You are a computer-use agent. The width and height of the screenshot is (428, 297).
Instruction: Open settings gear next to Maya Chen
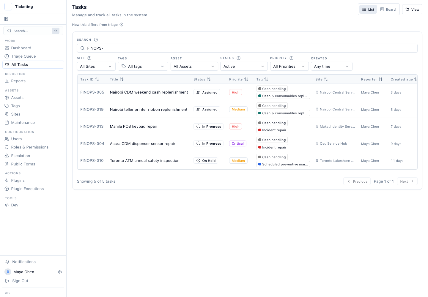point(60,272)
